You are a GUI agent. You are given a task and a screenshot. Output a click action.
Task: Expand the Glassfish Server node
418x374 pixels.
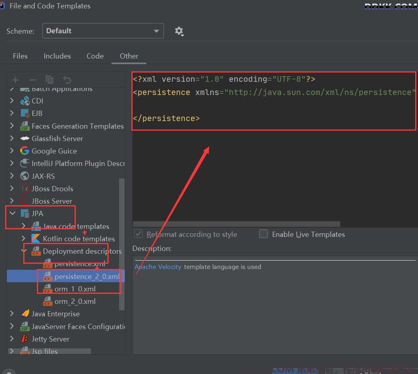(x=12, y=138)
